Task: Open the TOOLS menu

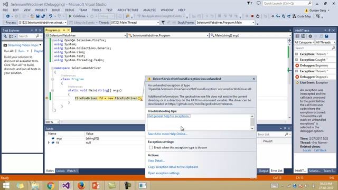Action: click(97, 10)
